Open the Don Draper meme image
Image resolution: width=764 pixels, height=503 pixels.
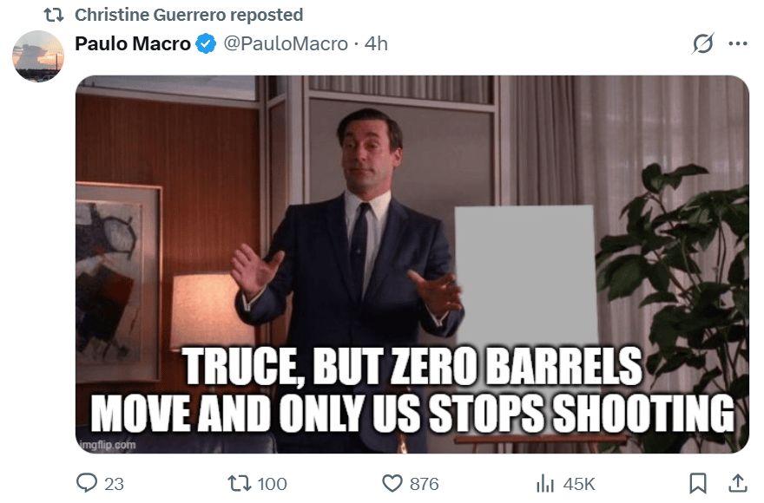[x=412, y=265]
